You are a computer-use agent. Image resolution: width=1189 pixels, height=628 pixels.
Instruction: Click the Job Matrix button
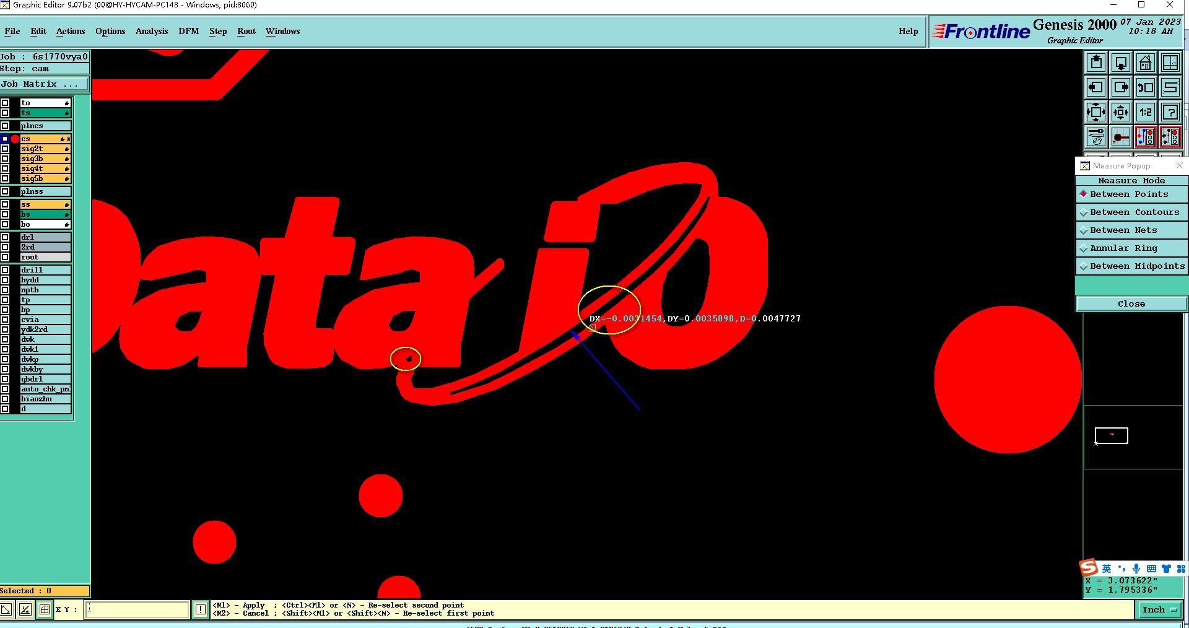(44, 84)
